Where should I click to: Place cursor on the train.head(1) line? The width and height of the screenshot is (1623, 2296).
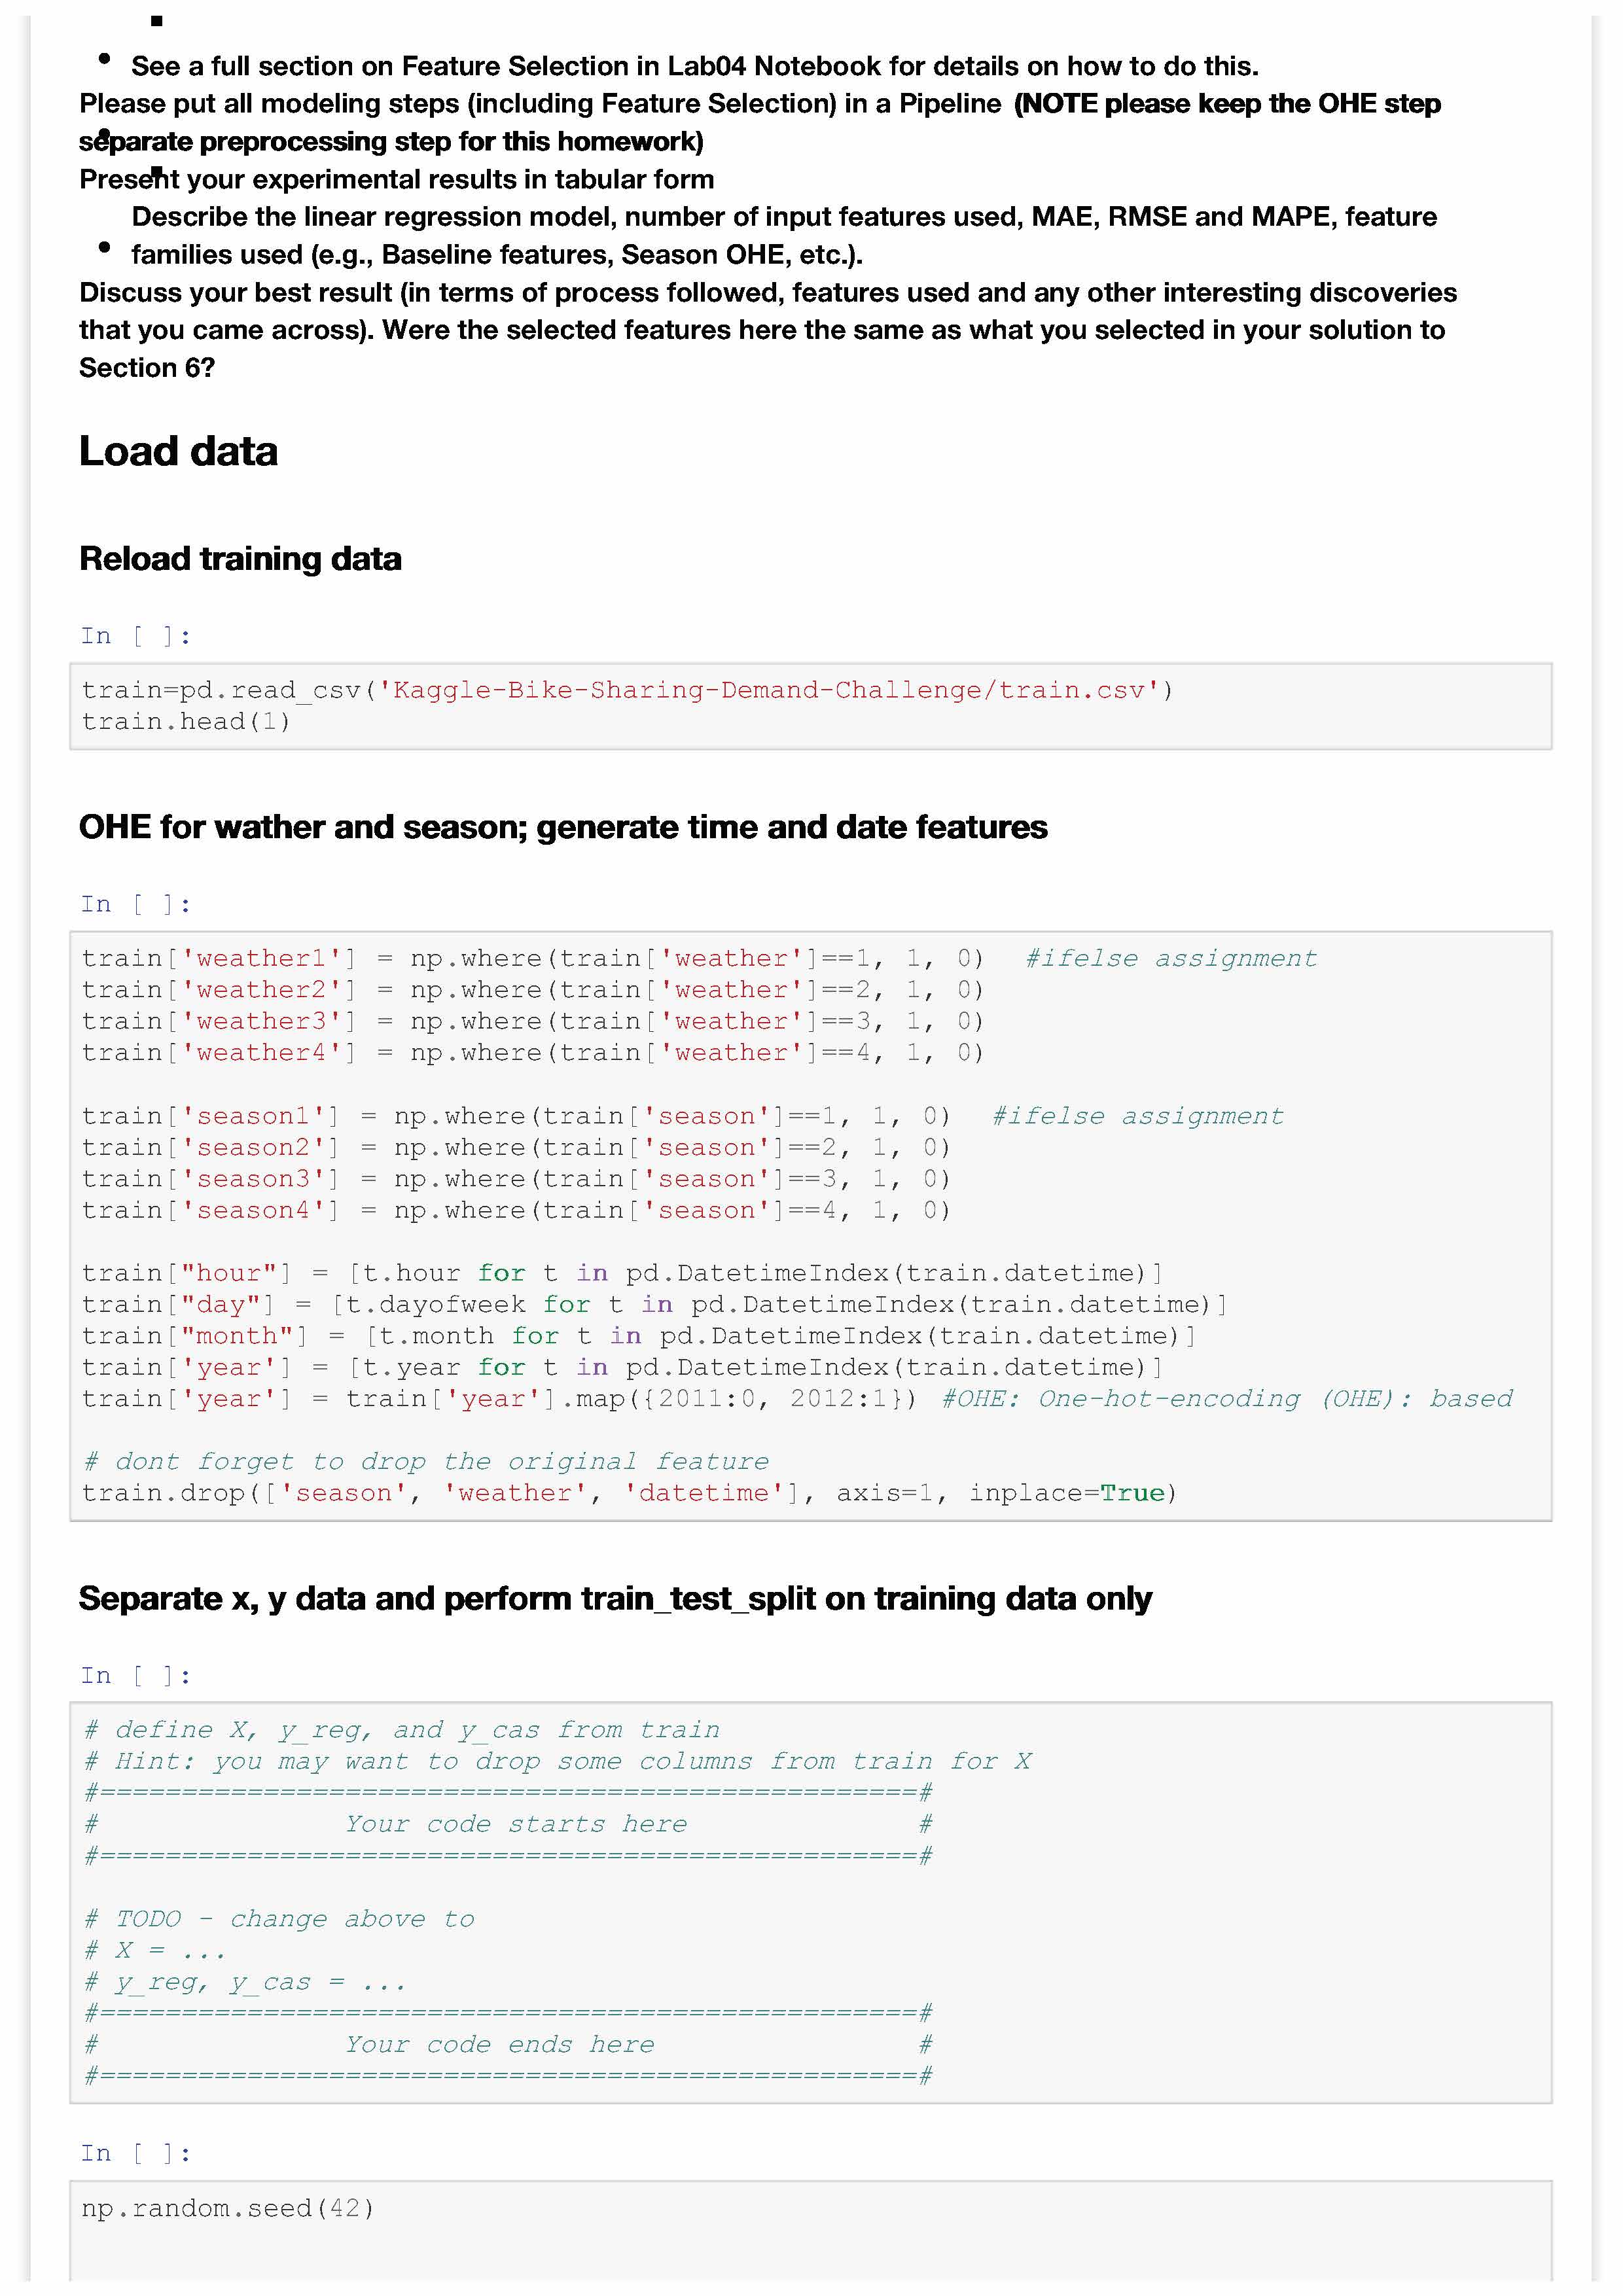186,721
